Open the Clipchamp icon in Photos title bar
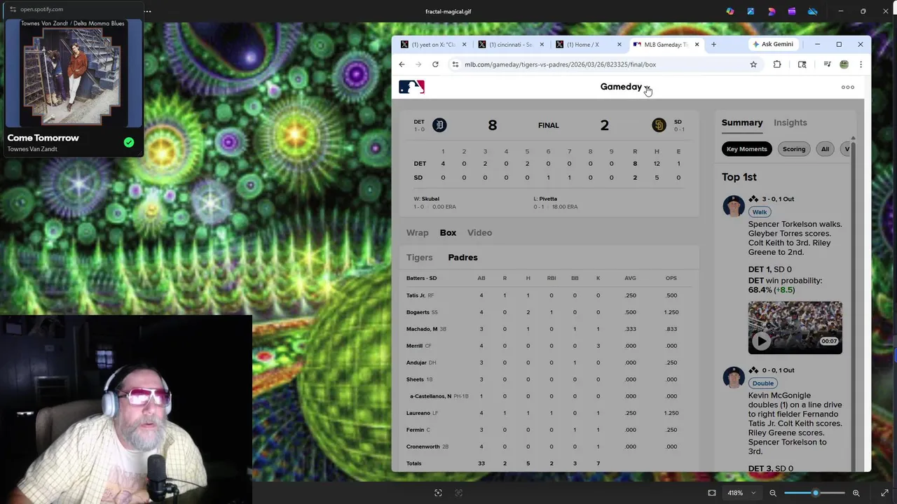 792,11
